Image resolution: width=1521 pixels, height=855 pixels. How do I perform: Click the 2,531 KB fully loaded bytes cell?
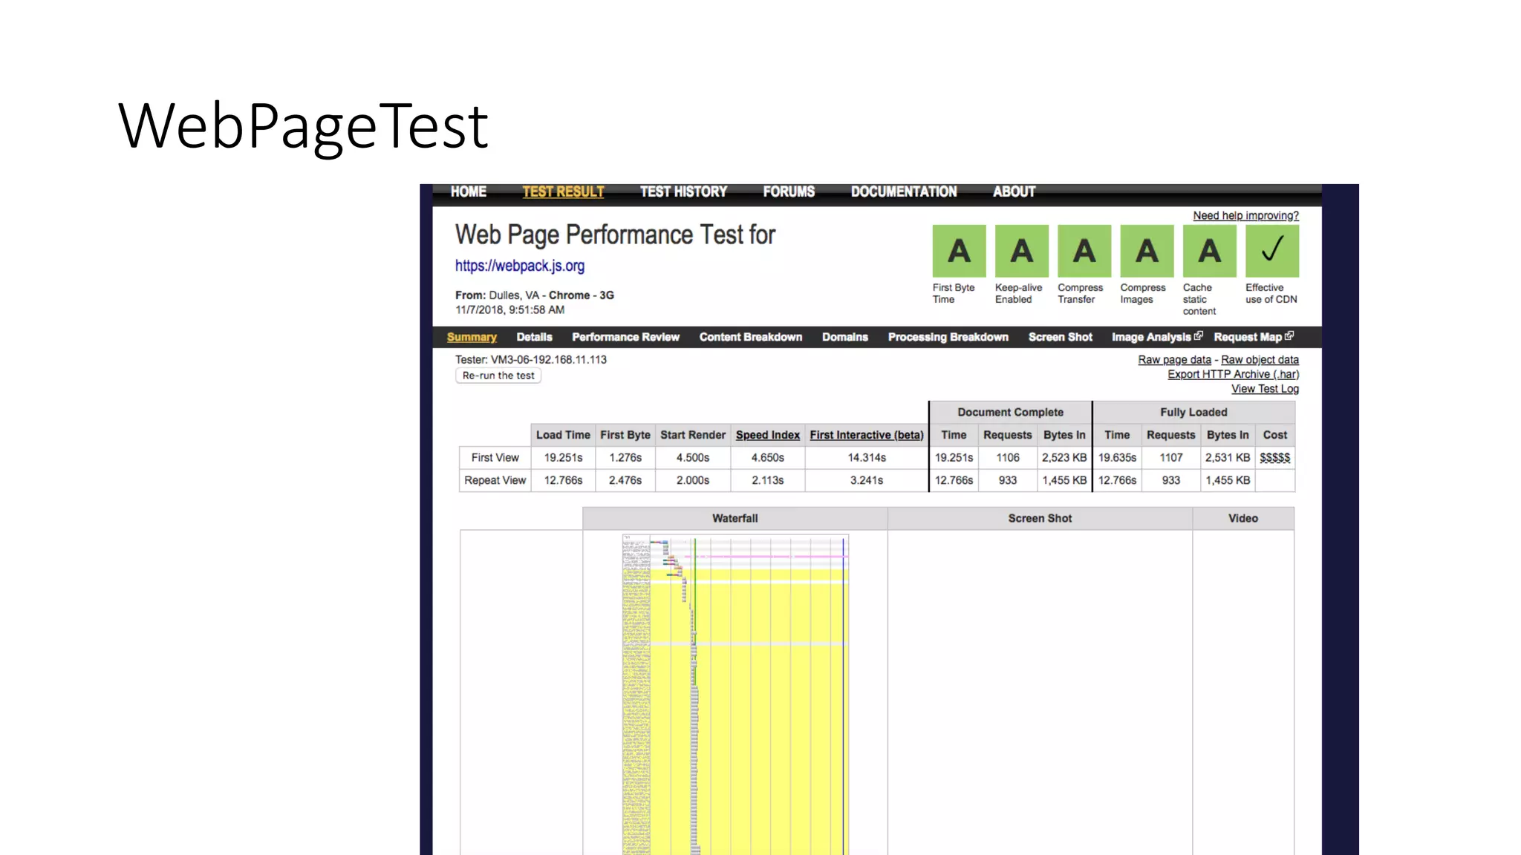1228,458
